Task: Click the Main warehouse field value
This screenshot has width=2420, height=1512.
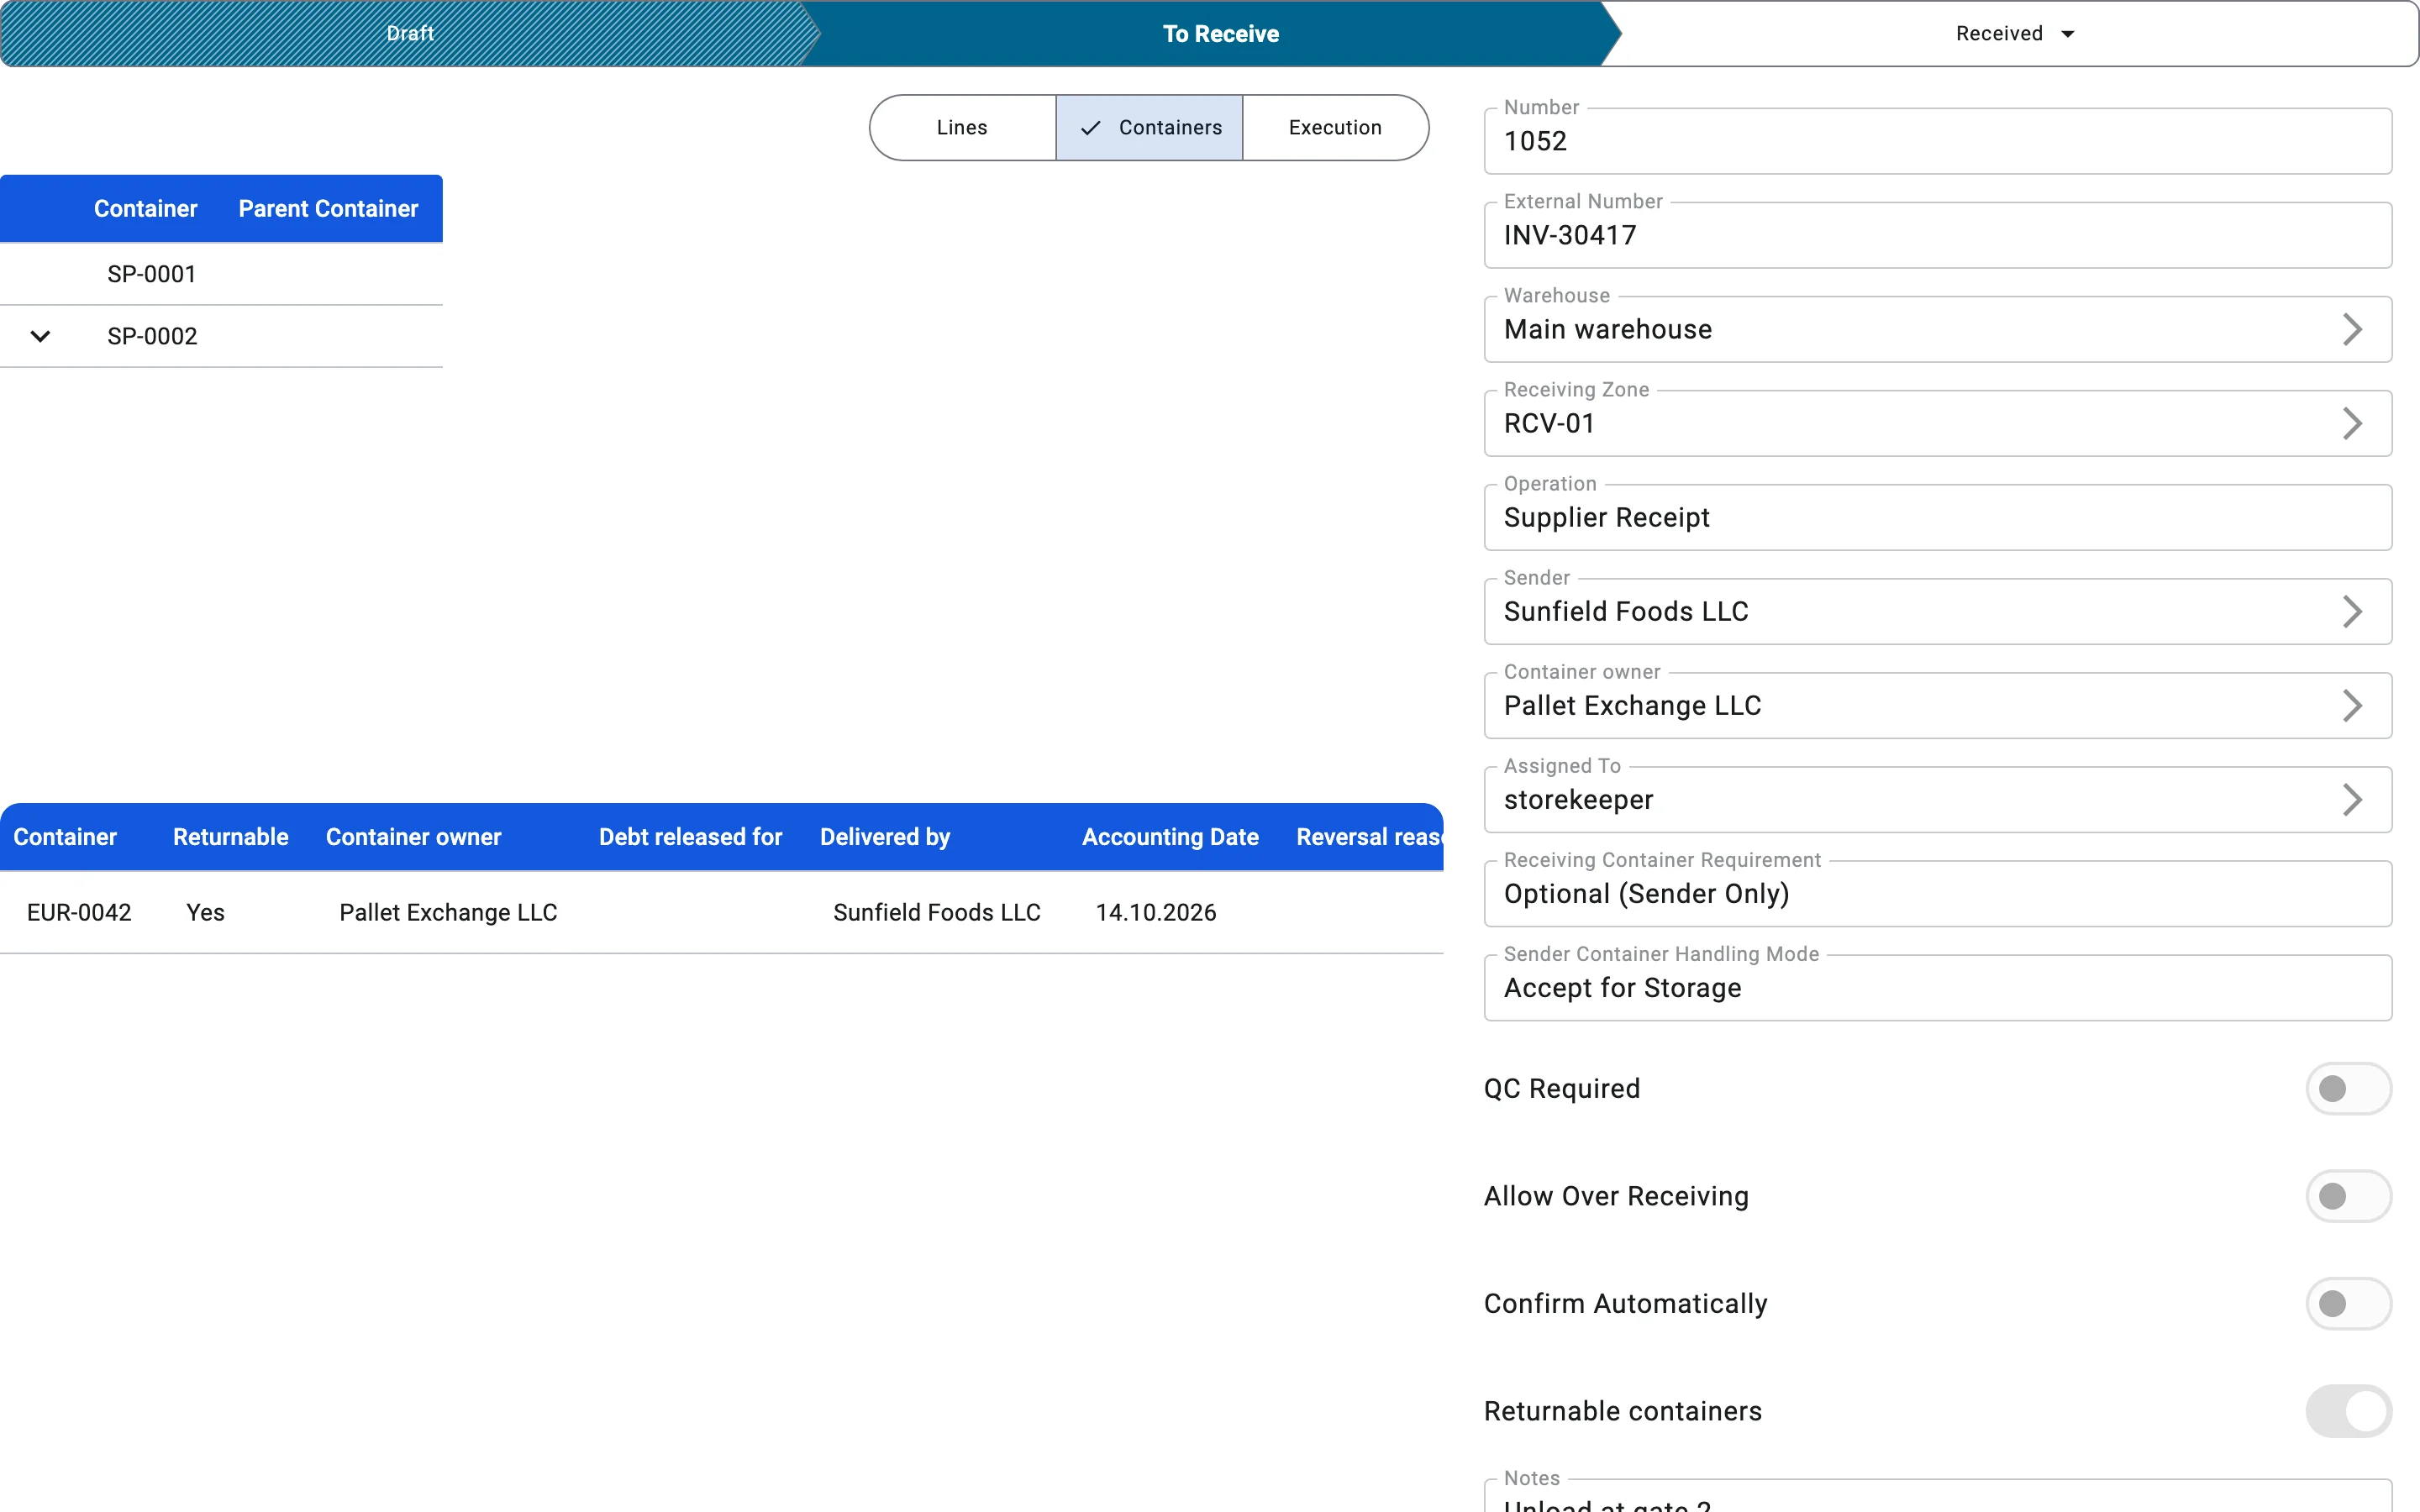Action: pos(1608,329)
